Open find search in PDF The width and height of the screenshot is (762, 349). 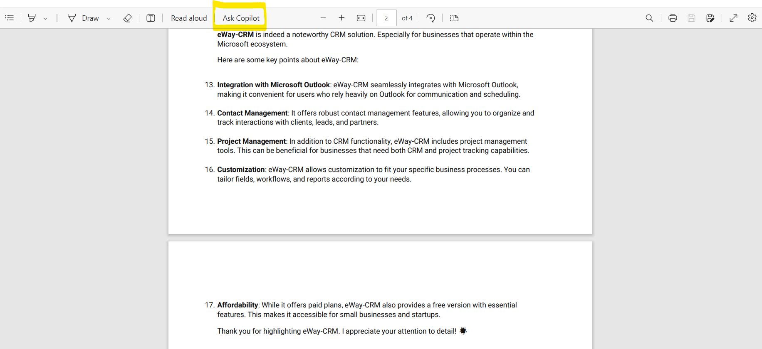click(649, 18)
